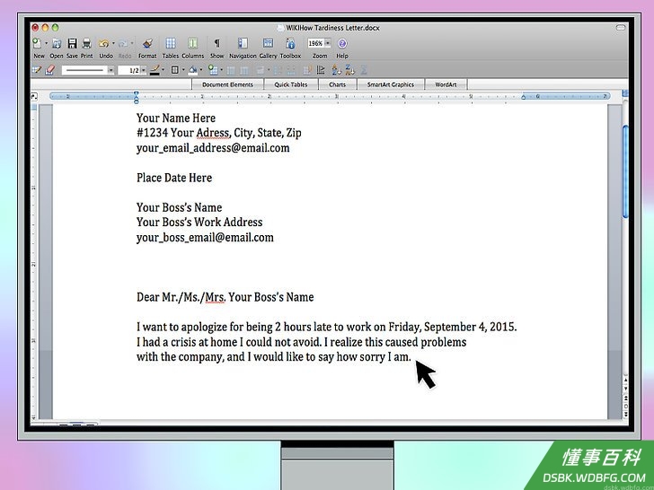This screenshot has height=490, width=654.
Task: Switch to the Charts tab
Action: coord(338,84)
